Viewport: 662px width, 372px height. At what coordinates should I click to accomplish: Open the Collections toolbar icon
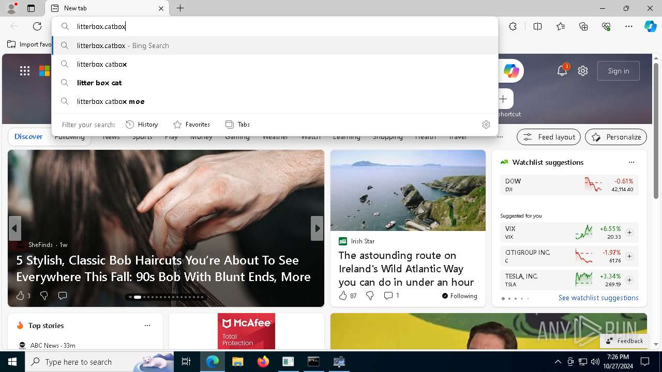[583, 26]
